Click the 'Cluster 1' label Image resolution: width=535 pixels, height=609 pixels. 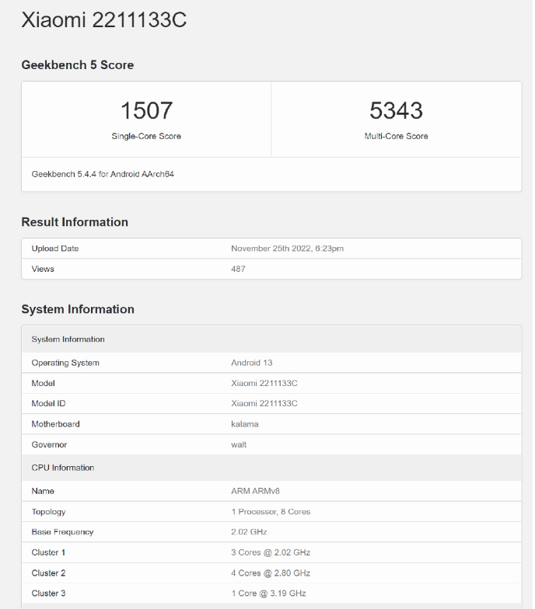tap(48, 553)
